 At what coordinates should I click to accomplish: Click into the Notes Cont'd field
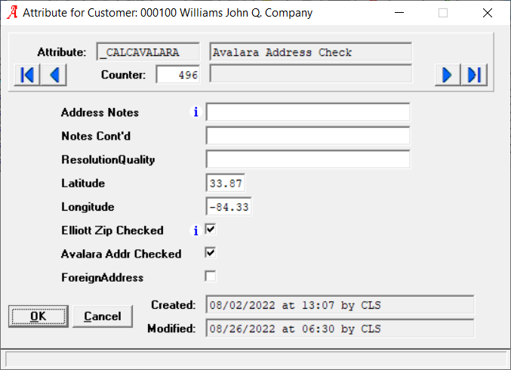[x=308, y=136]
